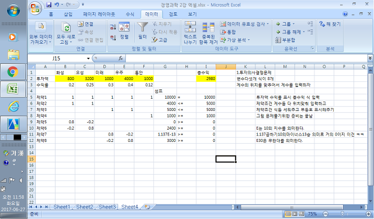Viewport: 374px width, 219px height.
Task: Expand 그룹 해제 dropdown arrow
Action: 304,32
